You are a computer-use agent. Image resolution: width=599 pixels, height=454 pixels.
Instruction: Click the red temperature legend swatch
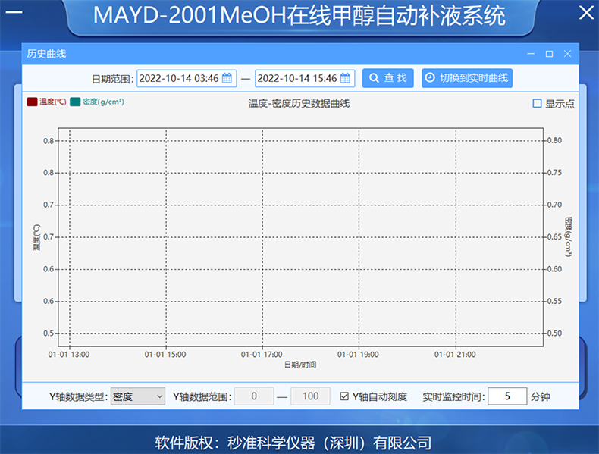32,102
